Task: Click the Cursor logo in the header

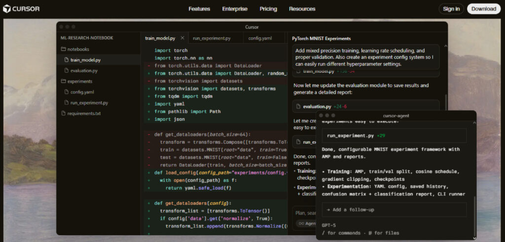Action: [x=21, y=9]
